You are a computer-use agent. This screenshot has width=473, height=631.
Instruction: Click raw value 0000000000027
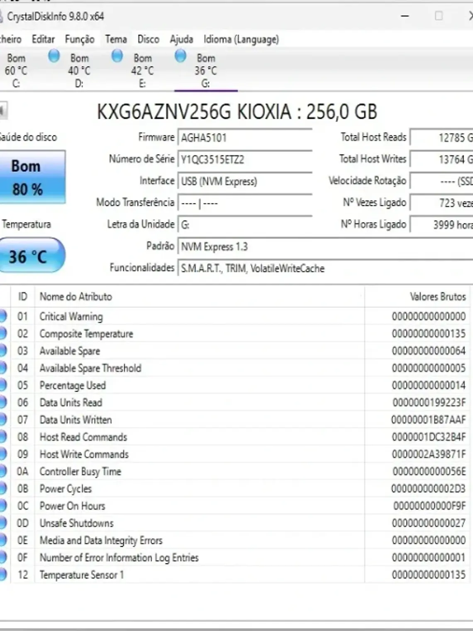pos(429,523)
